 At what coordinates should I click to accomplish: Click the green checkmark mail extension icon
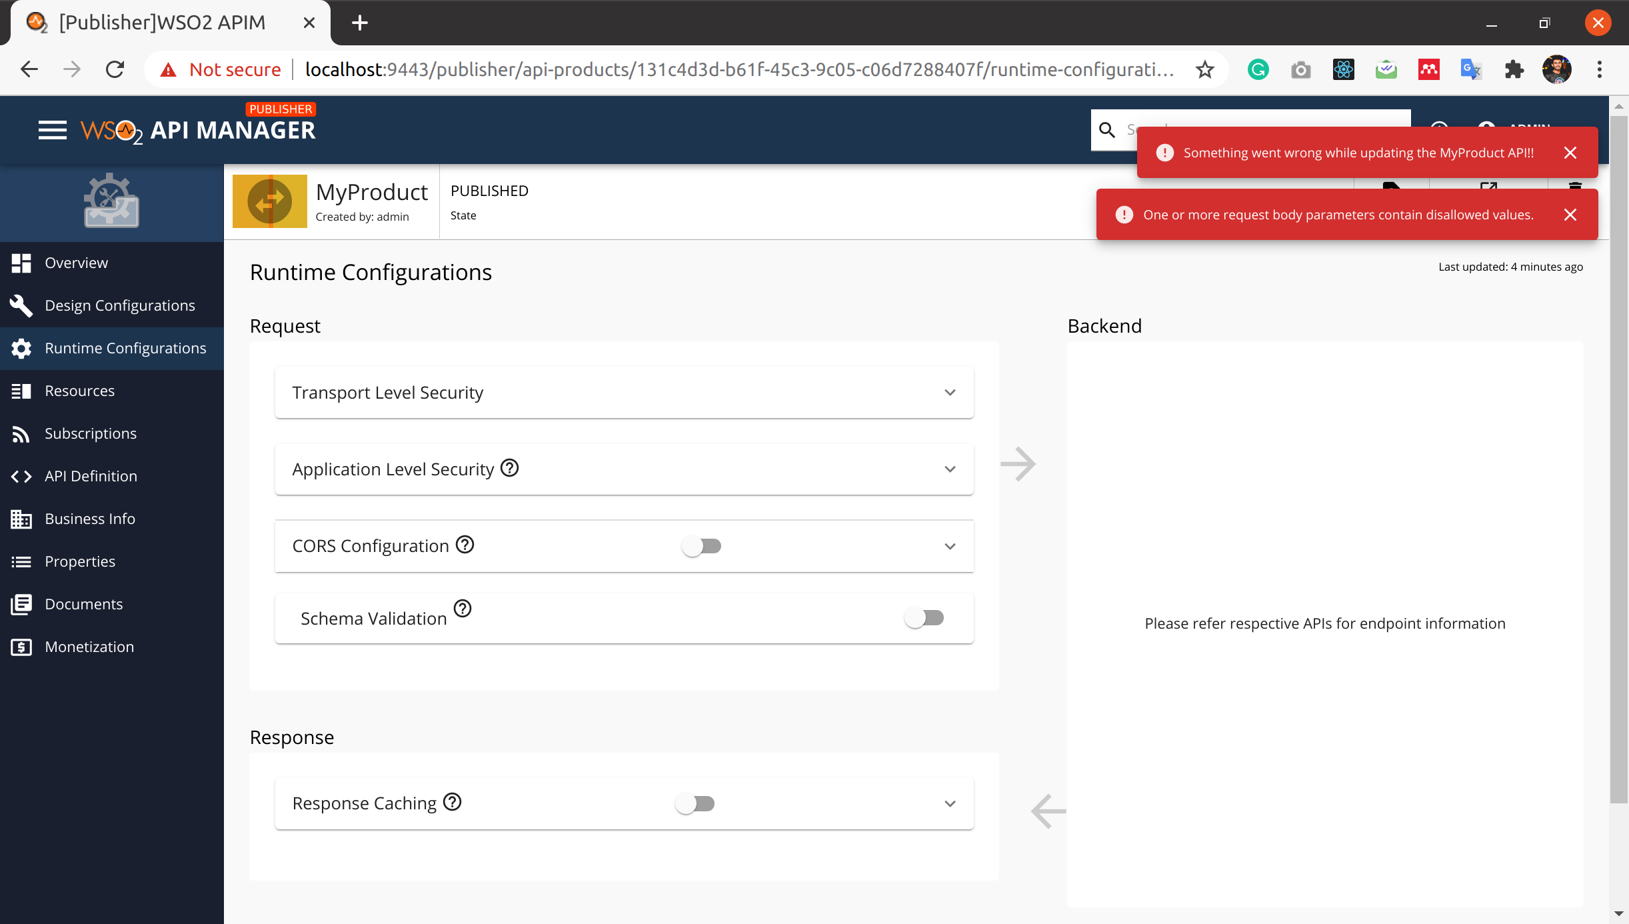click(x=1386, y=69)
